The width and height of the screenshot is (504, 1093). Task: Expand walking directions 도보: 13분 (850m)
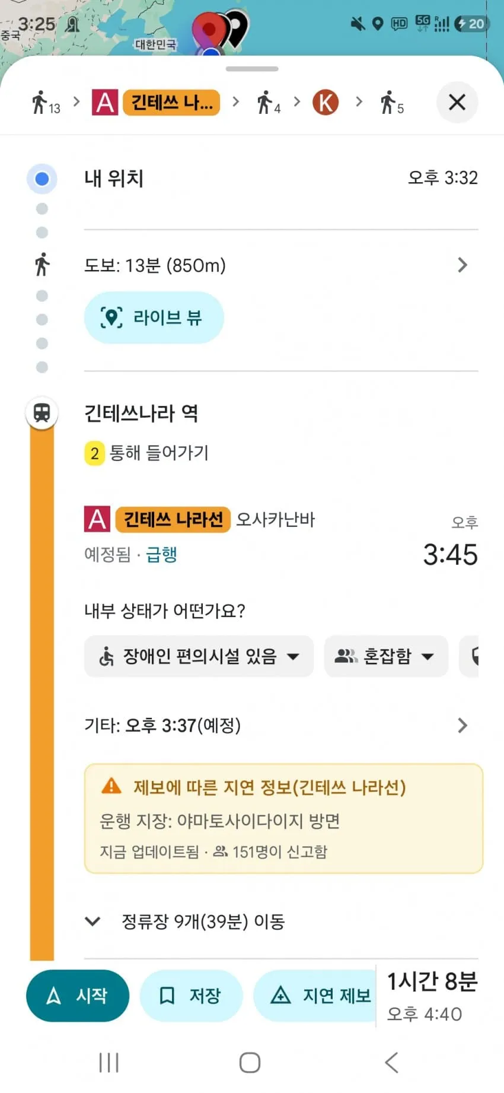281,265
